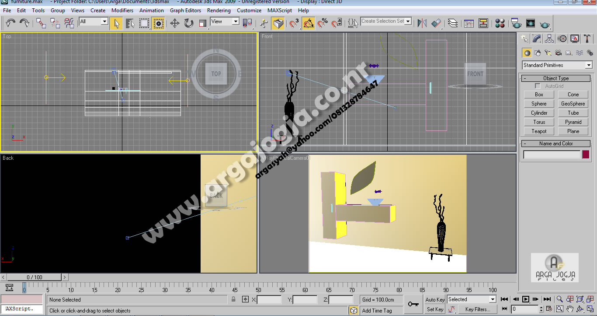Open the object color swatch

(586, 154)
